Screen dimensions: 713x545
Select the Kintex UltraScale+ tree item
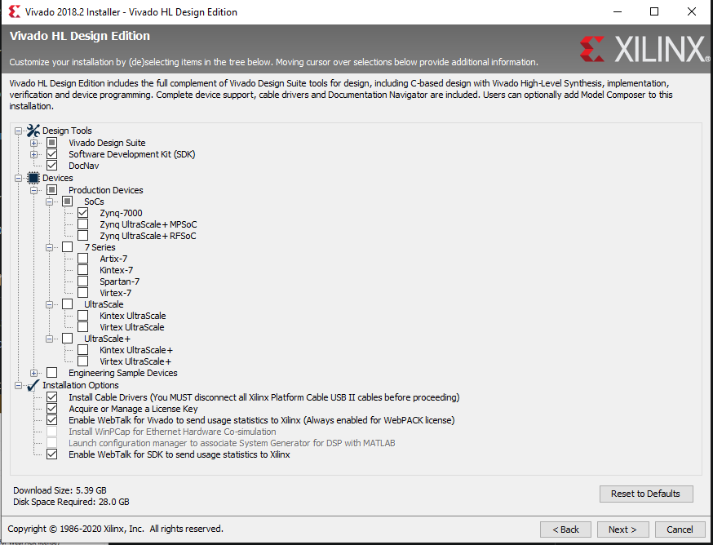pos(136,350)
